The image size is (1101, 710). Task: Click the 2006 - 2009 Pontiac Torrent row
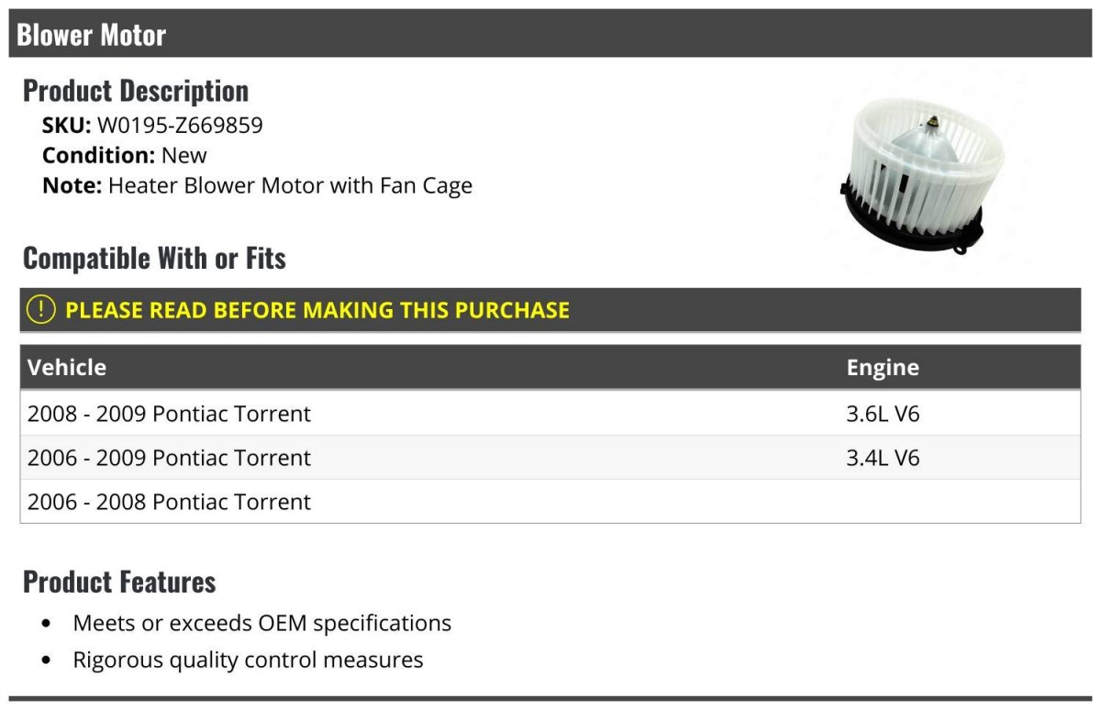tap(169, 458)
